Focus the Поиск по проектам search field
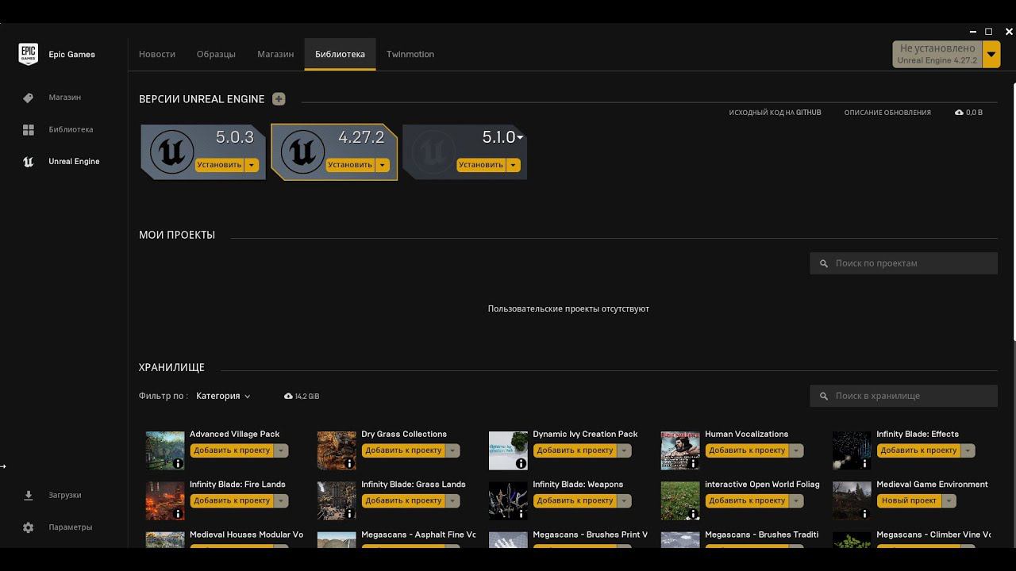The height and width of the screenshot is (571, 1016). point(903,263)
